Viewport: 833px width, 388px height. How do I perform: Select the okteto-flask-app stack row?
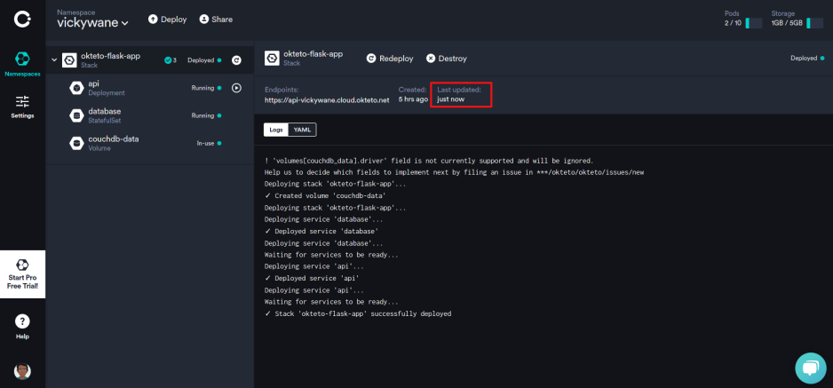[149, 60]
